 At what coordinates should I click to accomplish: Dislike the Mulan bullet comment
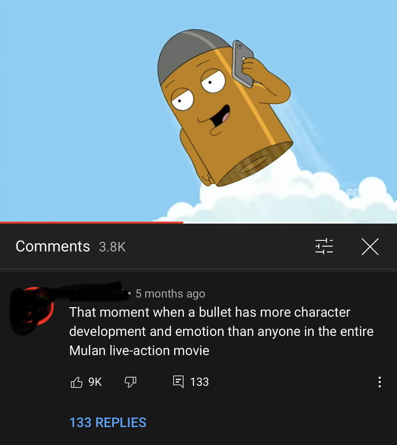click(130, 382)
